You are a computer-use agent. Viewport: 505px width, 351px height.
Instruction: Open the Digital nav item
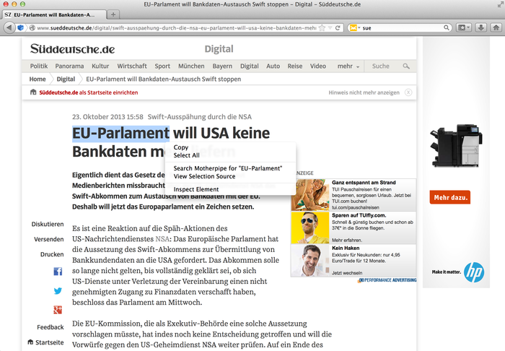pyautogui.click(x=250, y=66)
